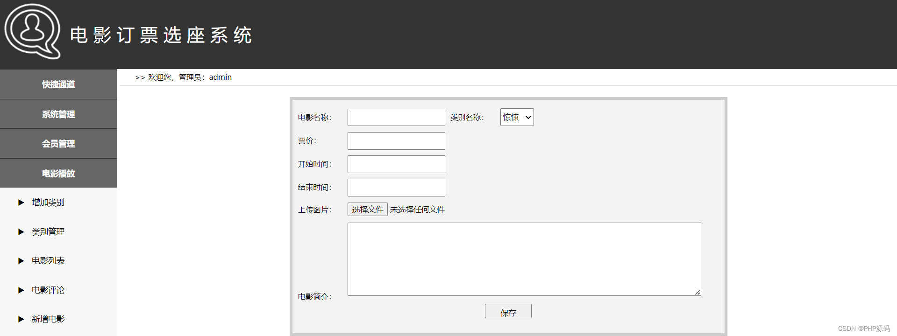Click the 未选择任何文件 text
This screenshot has width=897, height=336.
417,210
